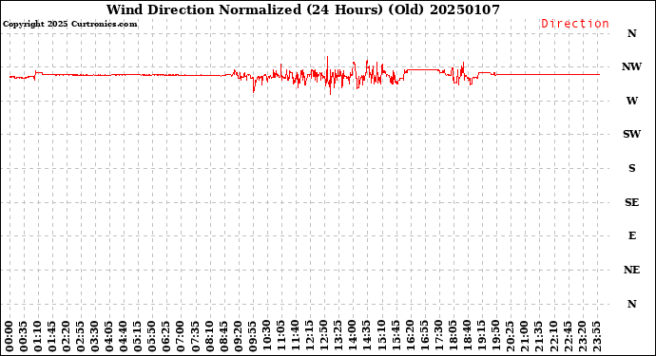
Task: Click the bottom 'N' axis label
Action: pyautogui.click(x=631, y=304)
